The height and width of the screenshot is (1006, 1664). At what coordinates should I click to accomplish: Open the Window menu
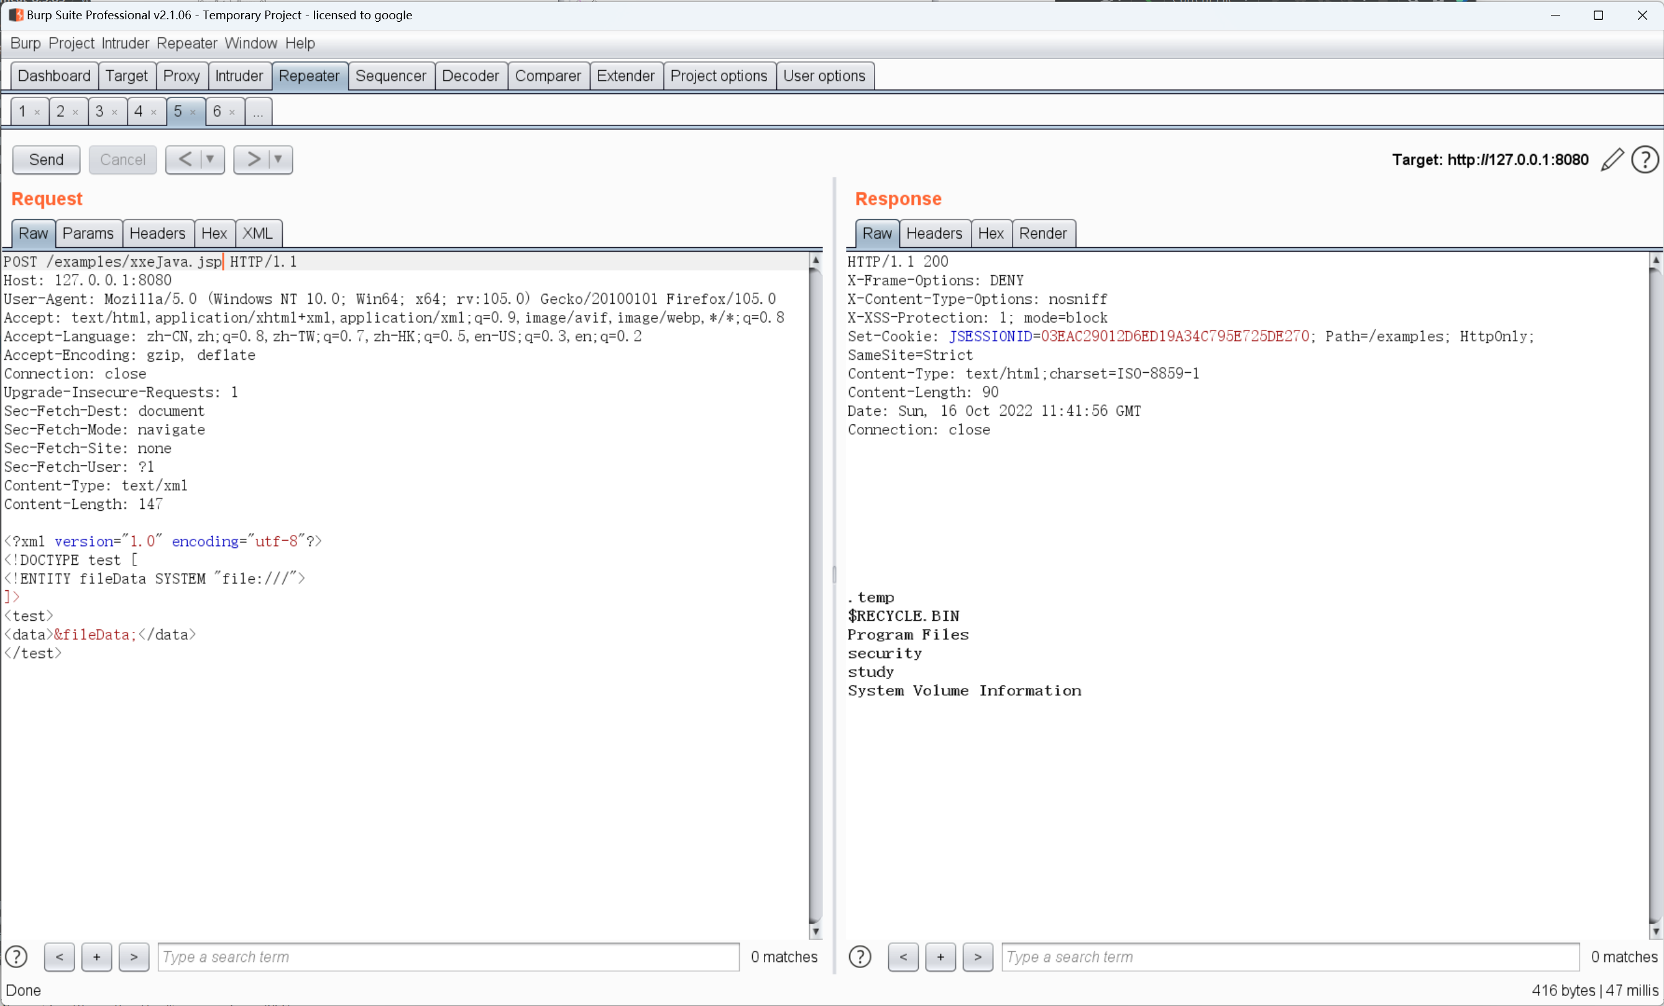click(251, 43)
